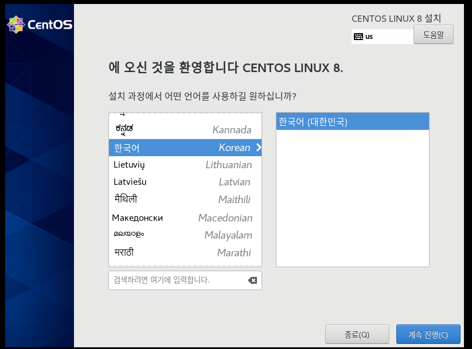Click the CentOS logo in sidebar
Image resolution: width=472 pixels, height=349 pixels.
[x=40, y=25]
